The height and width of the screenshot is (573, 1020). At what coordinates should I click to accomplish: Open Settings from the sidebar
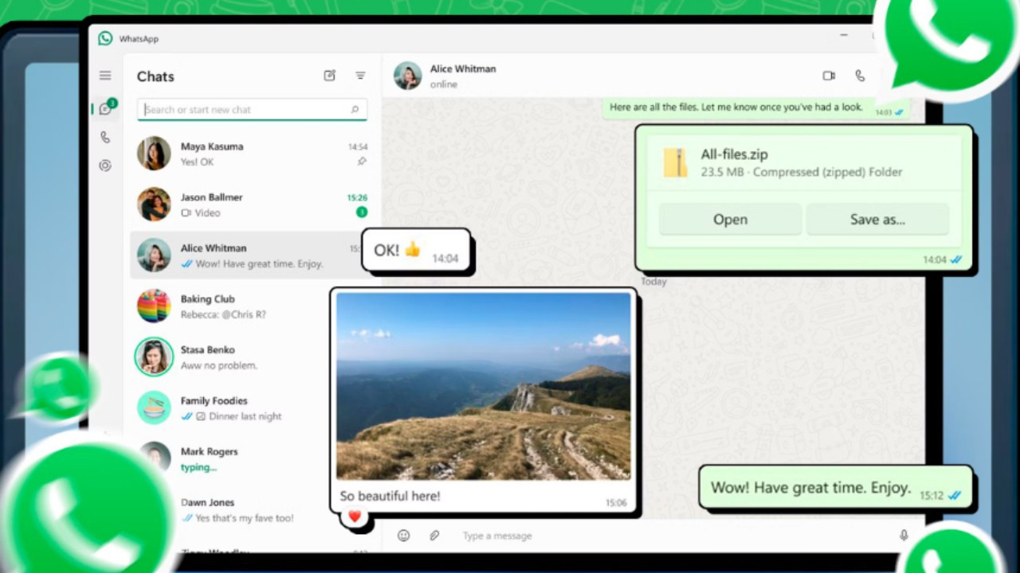104,165
